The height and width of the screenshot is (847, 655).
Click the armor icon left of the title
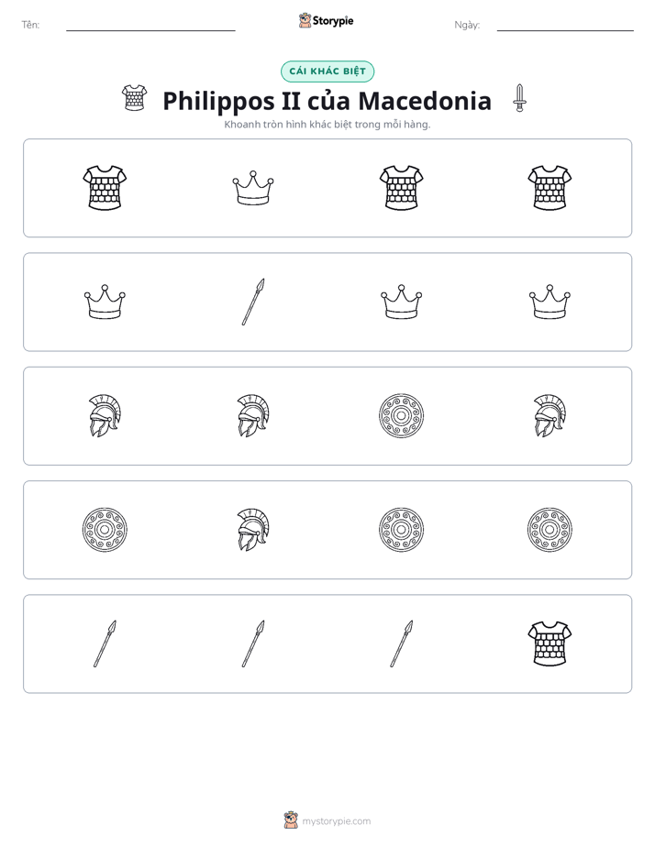tap(135, 98)
